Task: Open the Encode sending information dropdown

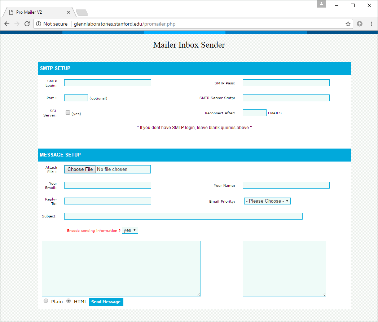Action: coord(130,230)
